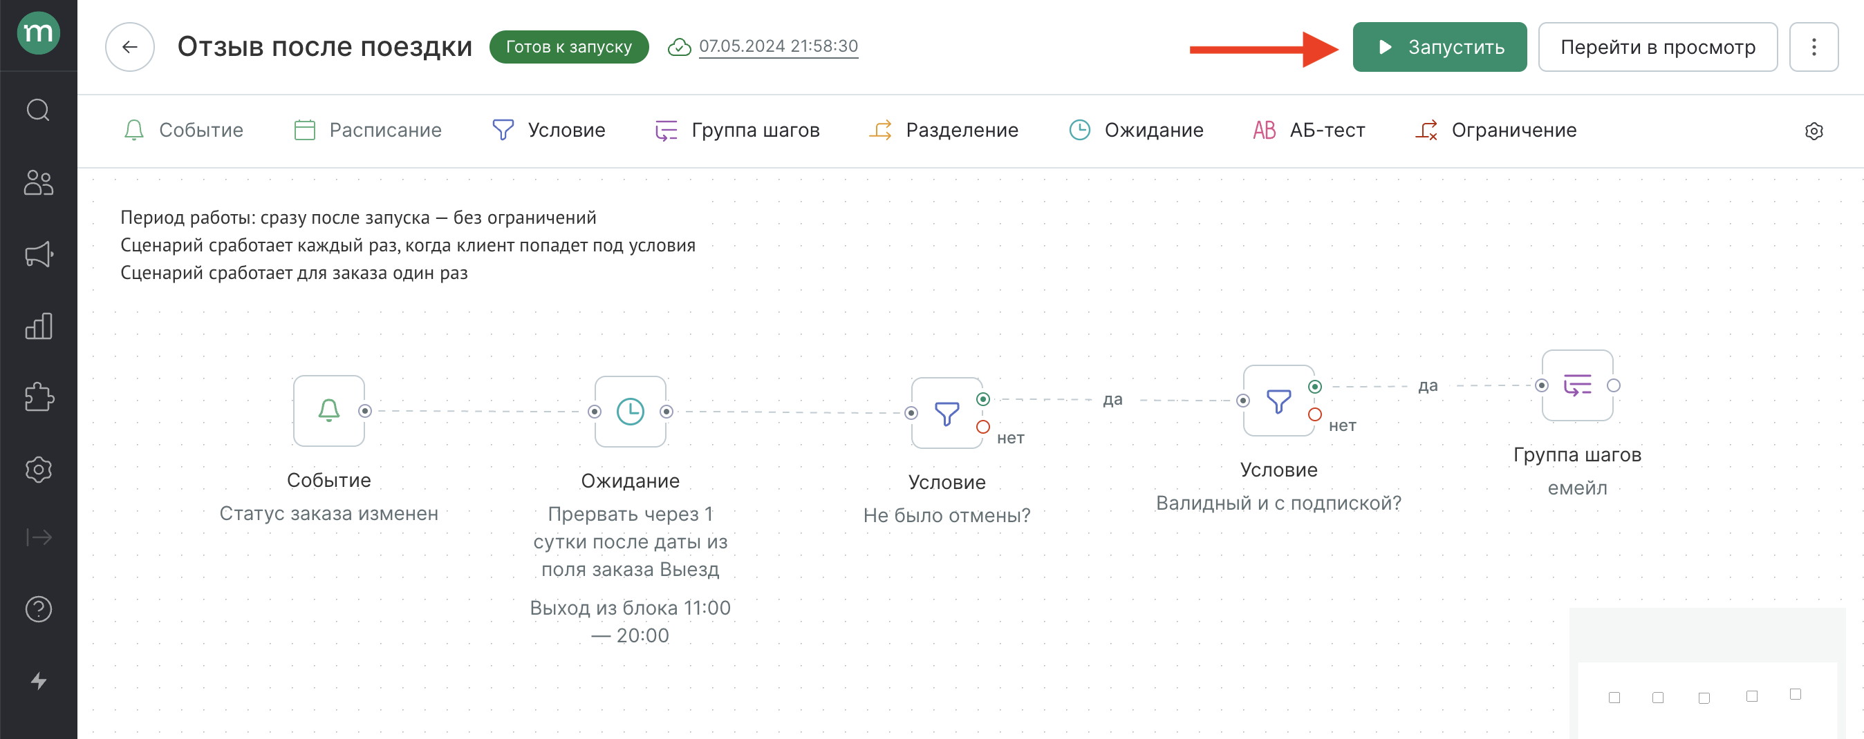1864x739 pixels.
Task: Click green да output of Валидный condition
Action: pos(1315,387)
